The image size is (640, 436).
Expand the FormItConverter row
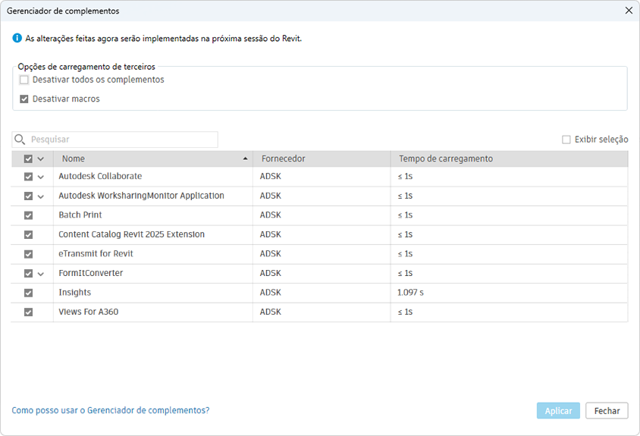click(41, 274)
